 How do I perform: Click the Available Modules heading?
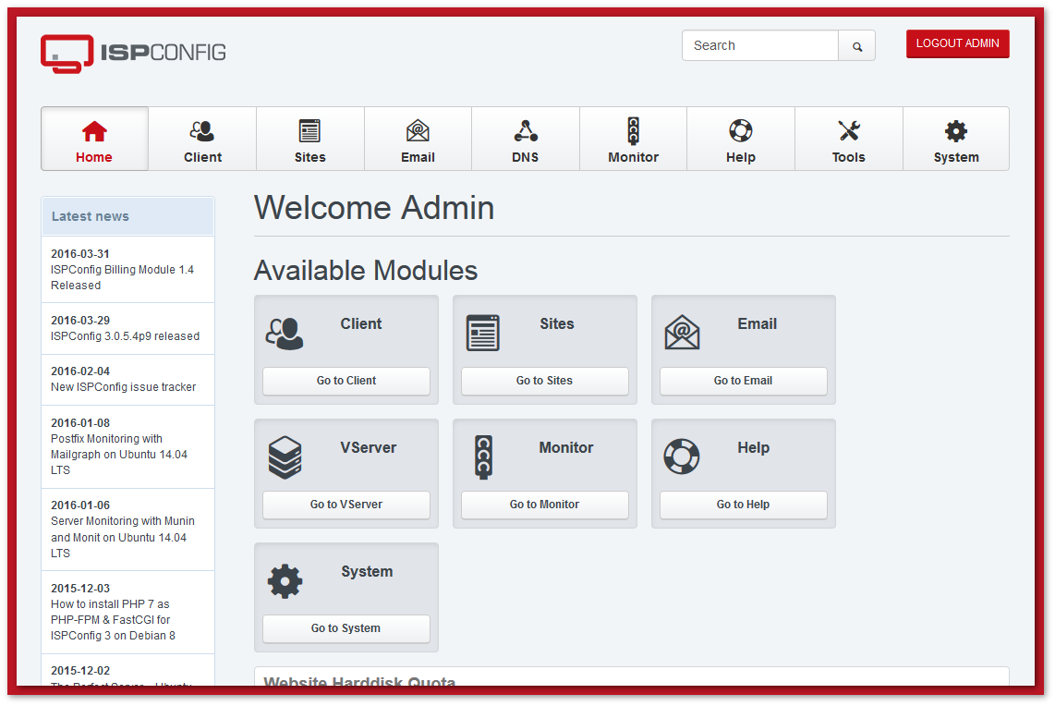[365, 271]
